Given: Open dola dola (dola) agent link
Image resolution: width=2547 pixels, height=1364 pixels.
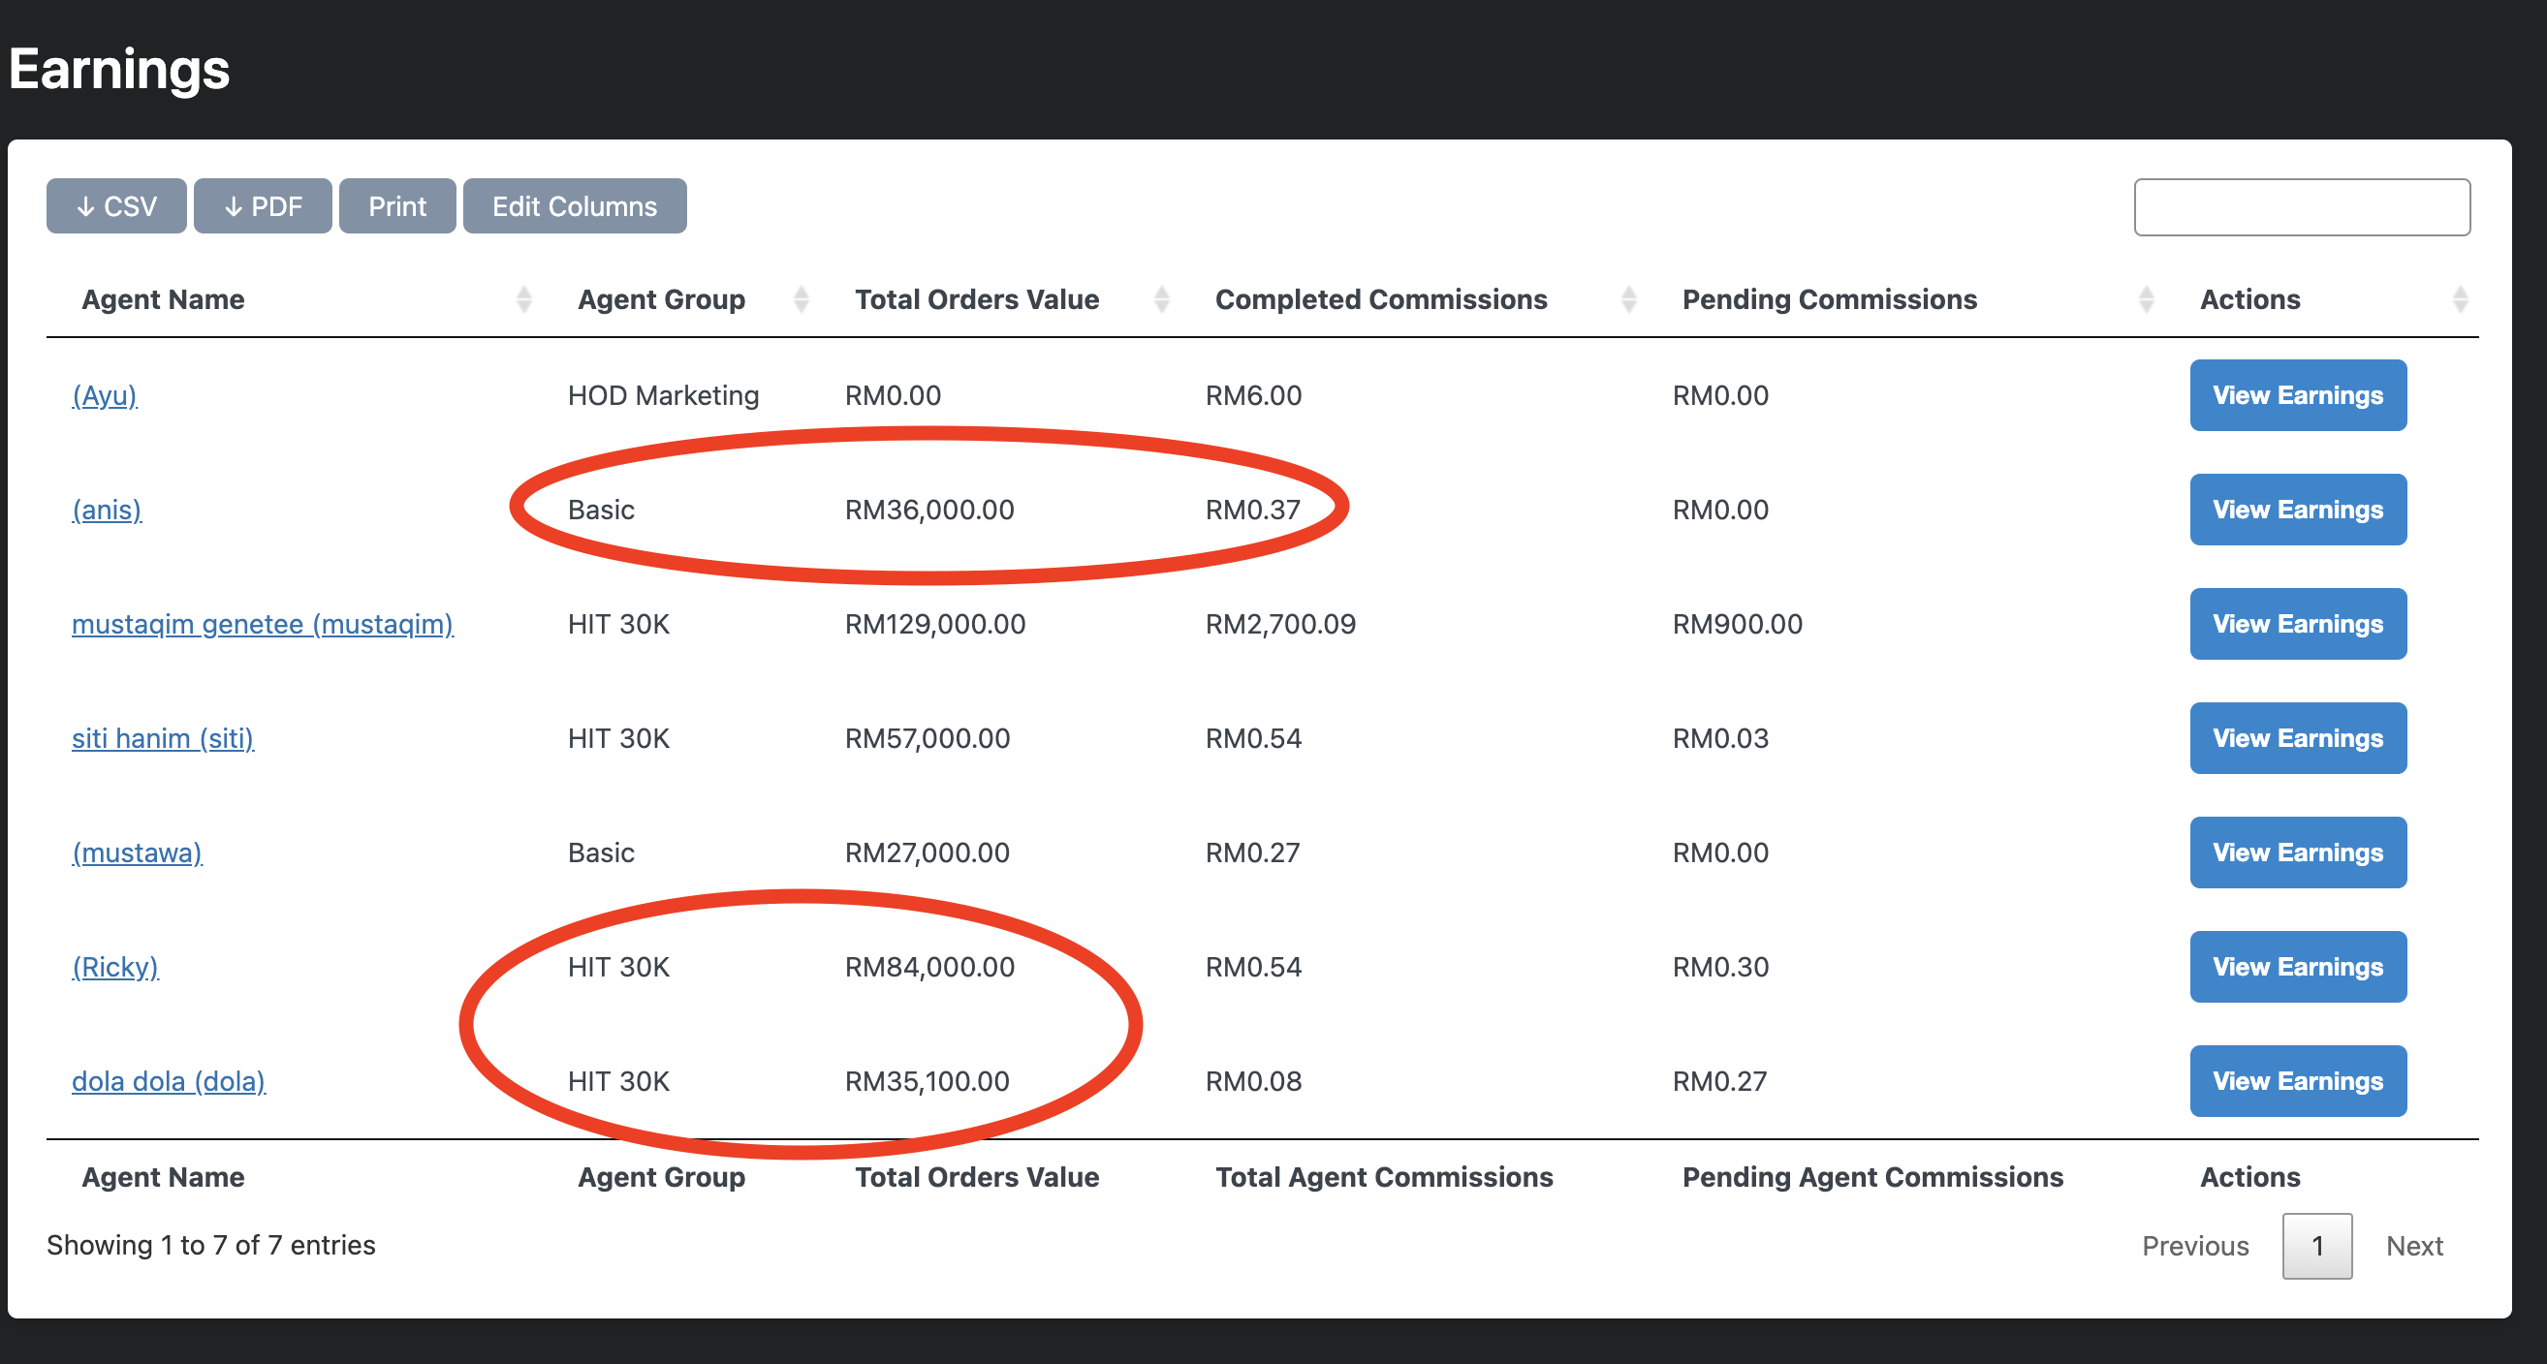Looking at the screenshot, I should (x=169, y=1081).
